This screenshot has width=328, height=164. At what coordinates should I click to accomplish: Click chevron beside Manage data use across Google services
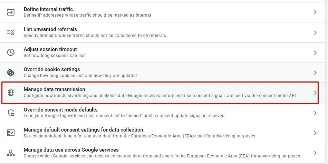(x=315, y=153)
